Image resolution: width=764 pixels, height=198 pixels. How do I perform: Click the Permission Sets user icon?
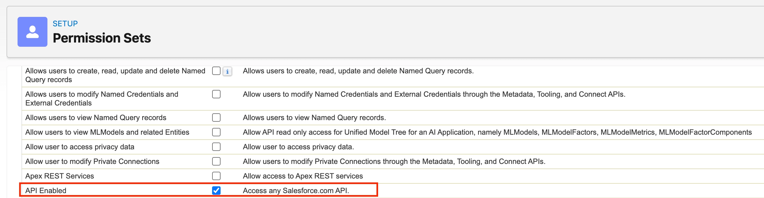[x=32, y=32]
